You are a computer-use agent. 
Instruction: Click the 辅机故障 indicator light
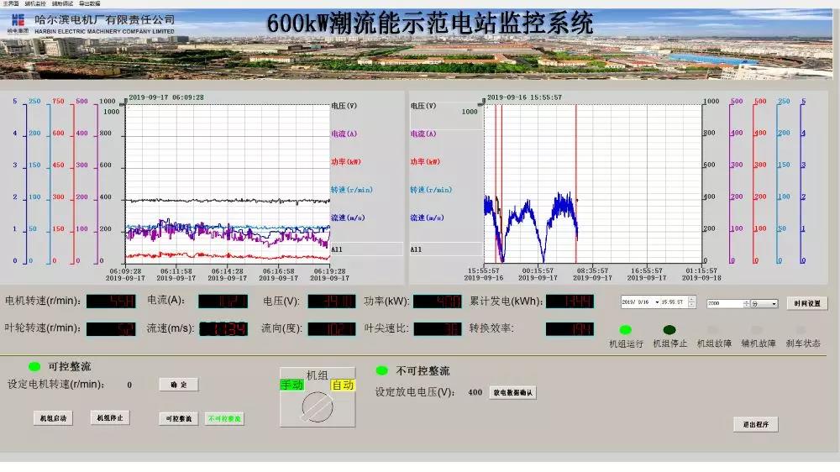757,330
